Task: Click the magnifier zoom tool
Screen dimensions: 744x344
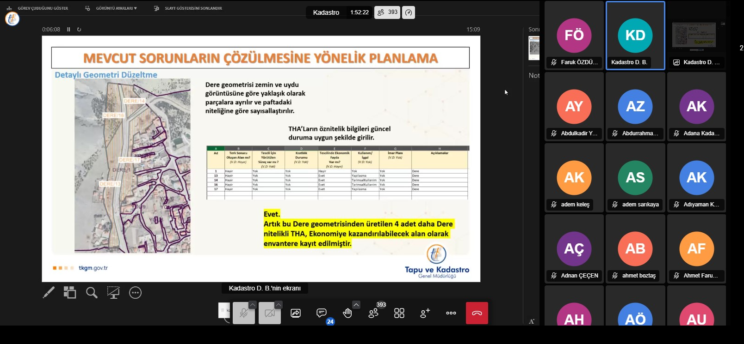Action: pos(92,292)
